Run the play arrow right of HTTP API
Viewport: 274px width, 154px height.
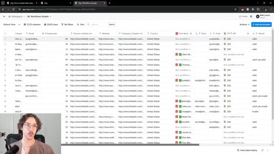click(x=248, y=33)
